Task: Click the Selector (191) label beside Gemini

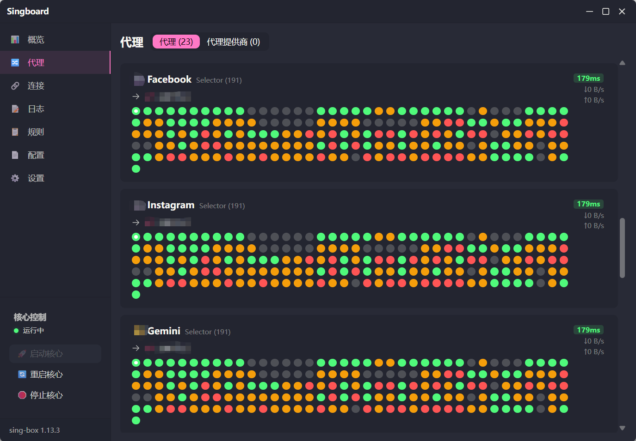Action: click(x=208, y=332)
